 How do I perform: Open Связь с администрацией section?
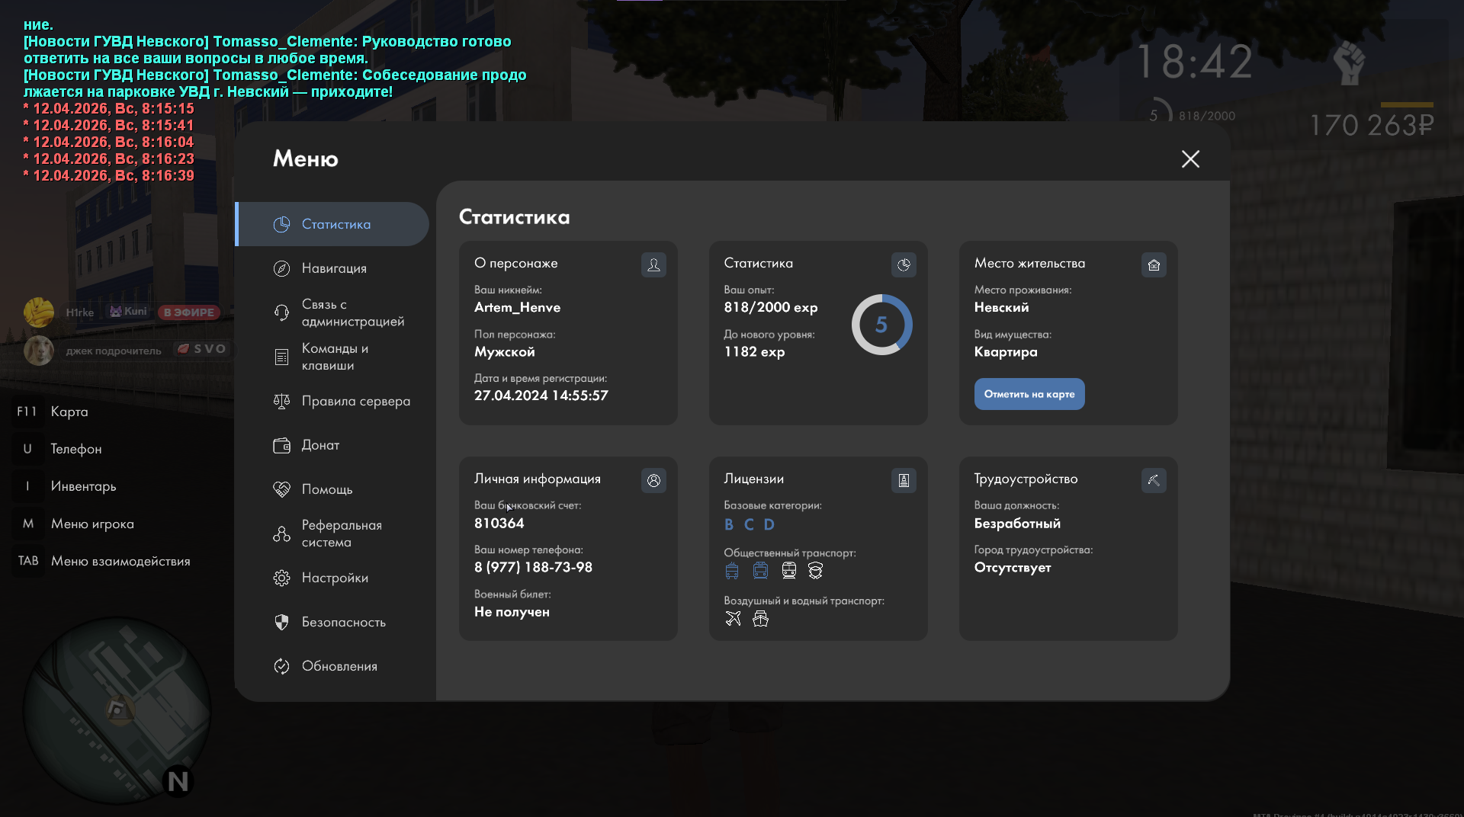tap(352, 312)
